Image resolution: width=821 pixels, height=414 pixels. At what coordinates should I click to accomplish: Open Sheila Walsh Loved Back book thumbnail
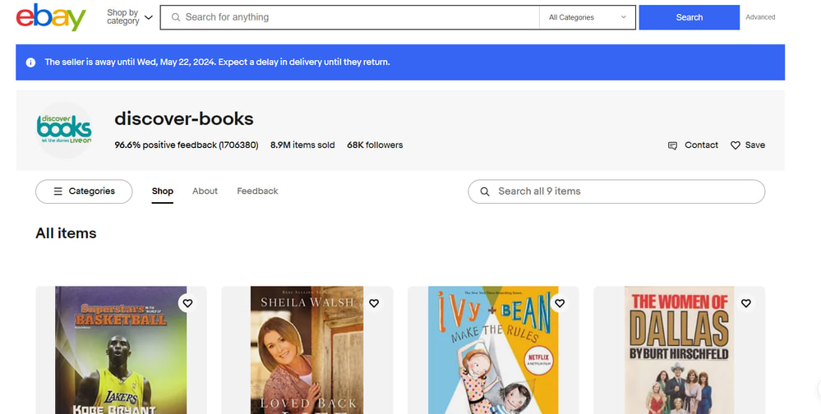pos(307,350)
